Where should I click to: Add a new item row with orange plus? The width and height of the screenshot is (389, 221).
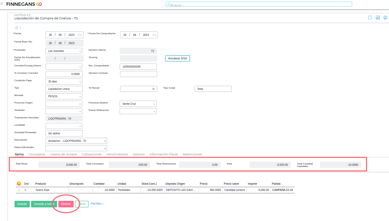tap(19, 183)
